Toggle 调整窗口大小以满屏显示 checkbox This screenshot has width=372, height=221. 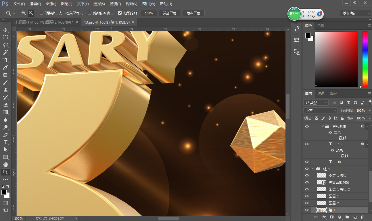[41, 13]
